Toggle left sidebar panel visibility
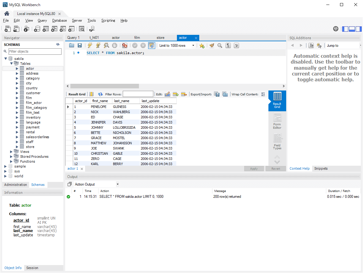The image size is (363, 273). pyautogui.click(x=345, y=29)
